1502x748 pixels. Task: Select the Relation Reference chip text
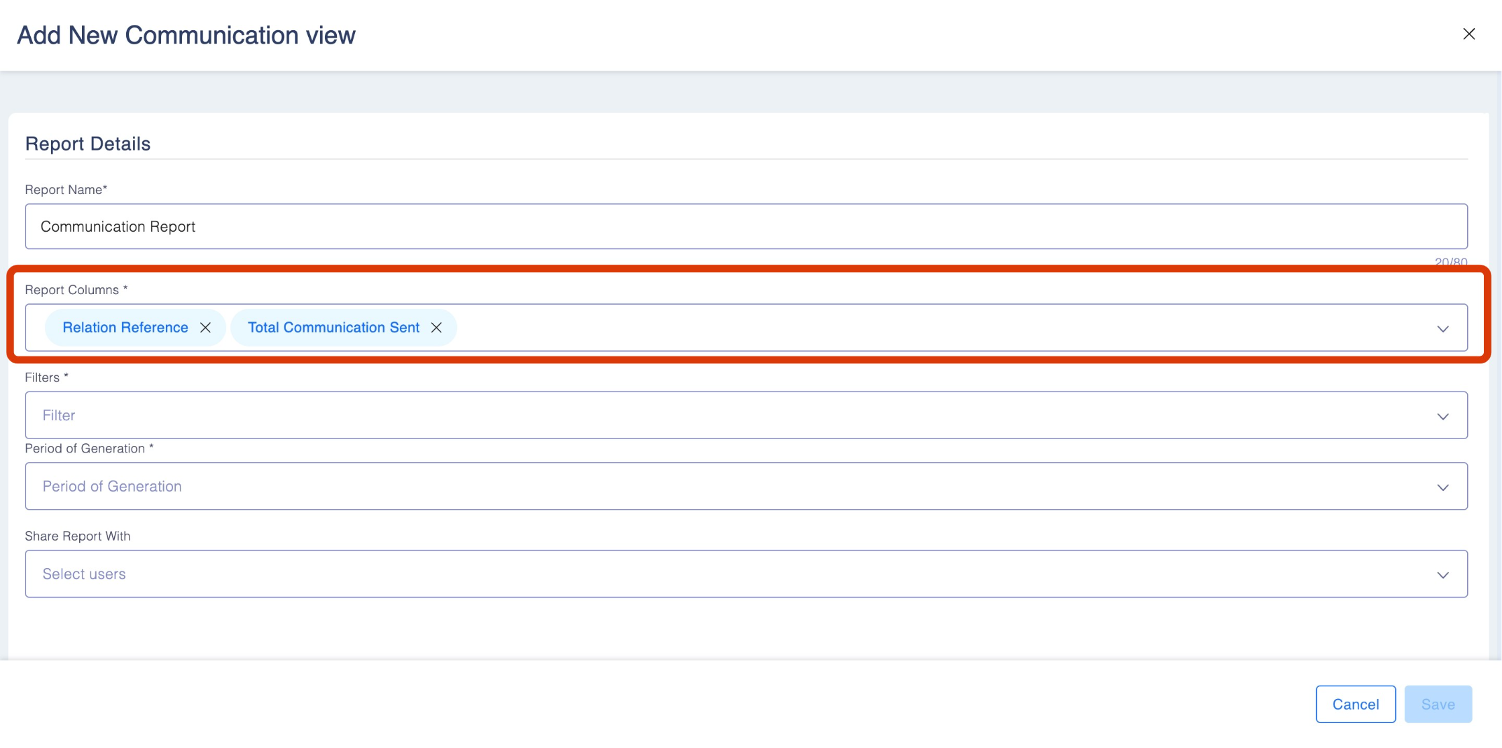126,328
